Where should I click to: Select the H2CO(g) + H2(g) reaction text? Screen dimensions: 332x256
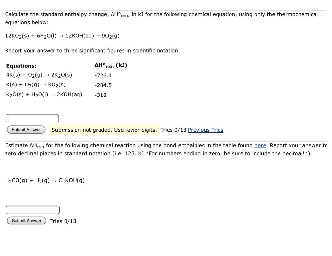[x=45, y=180]
